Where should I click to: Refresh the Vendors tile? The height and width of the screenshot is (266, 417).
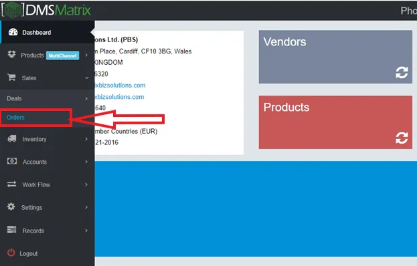[x=402, y=72]
